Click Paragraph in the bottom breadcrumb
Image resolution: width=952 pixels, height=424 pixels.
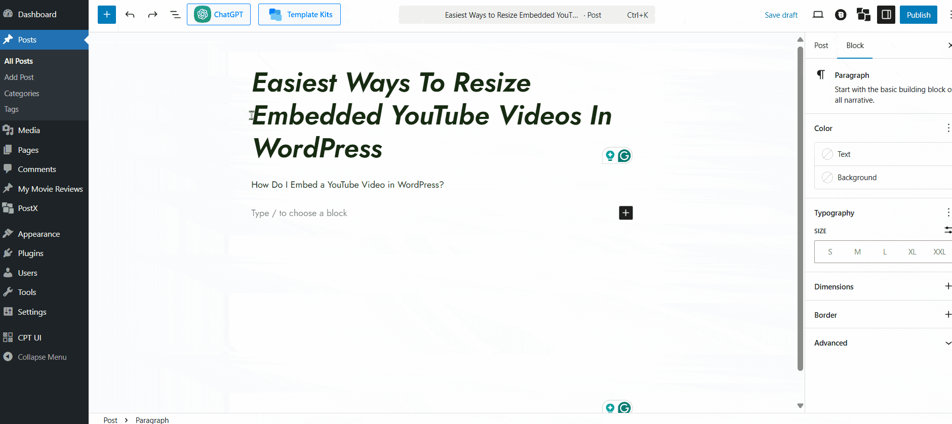pyautogui.click(x=152, y=420)
